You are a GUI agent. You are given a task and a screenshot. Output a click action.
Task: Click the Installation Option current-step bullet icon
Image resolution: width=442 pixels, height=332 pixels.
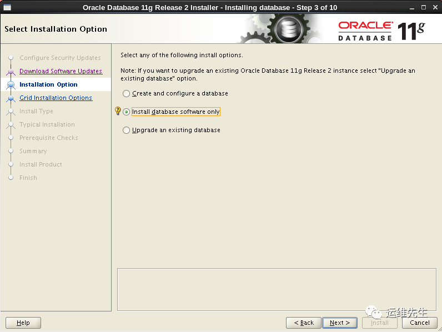pyautogui.click(x=11, y=84)
